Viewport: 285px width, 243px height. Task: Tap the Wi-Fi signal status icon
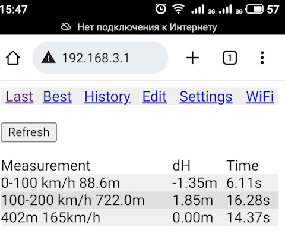[178, 9]
